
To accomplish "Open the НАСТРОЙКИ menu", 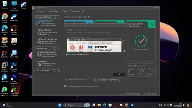I will click(52, 11).
